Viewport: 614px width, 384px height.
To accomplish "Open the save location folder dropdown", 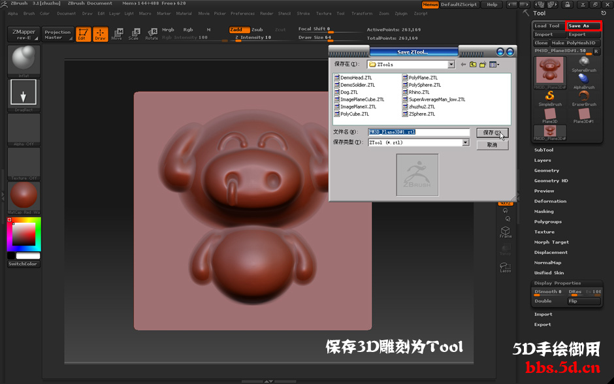I will (x=451, y=65).
